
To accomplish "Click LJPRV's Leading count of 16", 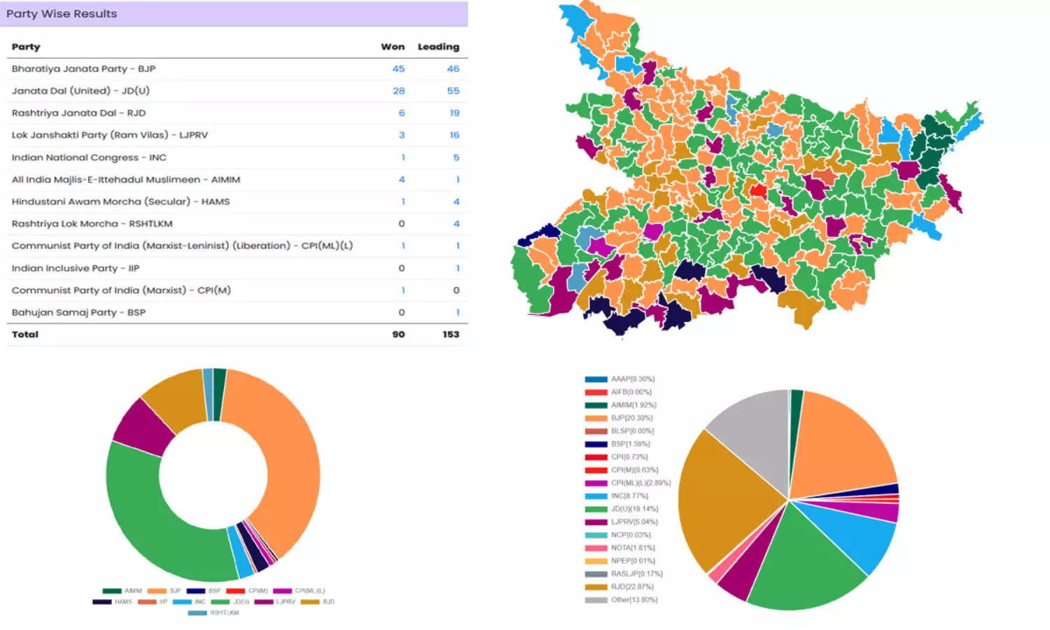I will [x=454, y=135].
